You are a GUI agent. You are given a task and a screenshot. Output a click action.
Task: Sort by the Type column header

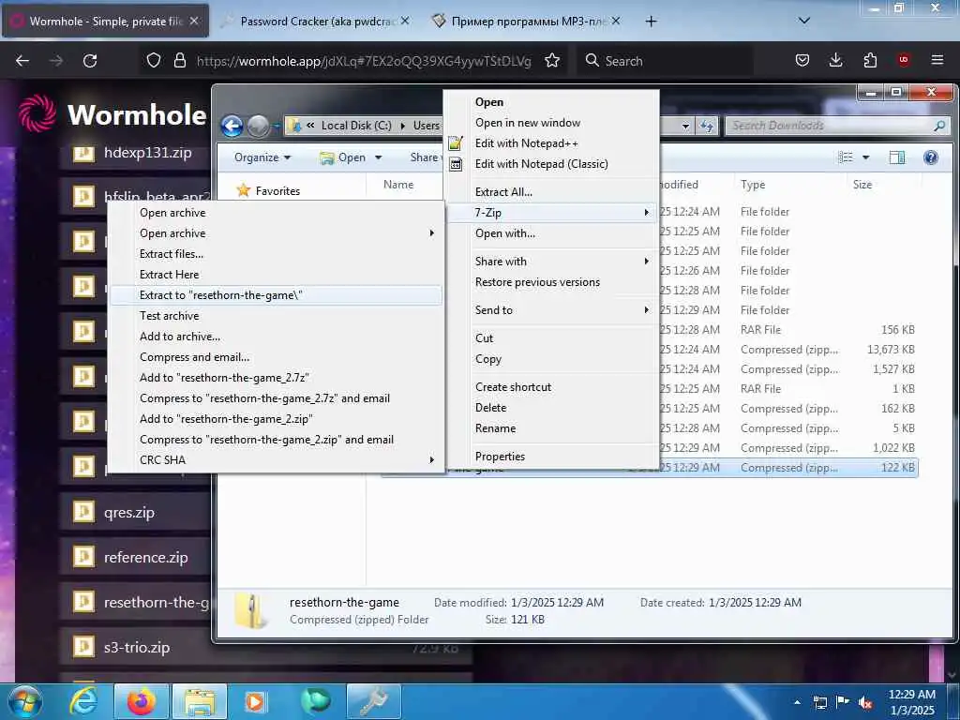pyautogui.click(x=753, y=185)
